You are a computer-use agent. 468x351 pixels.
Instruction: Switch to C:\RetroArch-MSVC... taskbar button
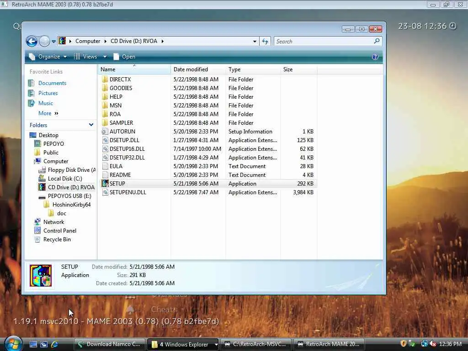coord(256,344)
